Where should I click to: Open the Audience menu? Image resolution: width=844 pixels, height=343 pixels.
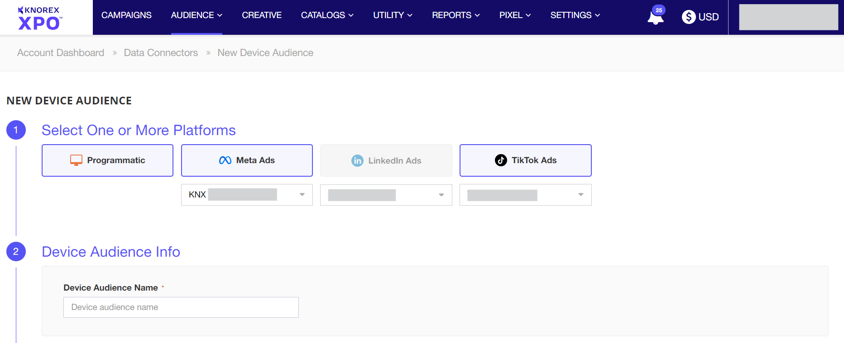coord(196,15)
